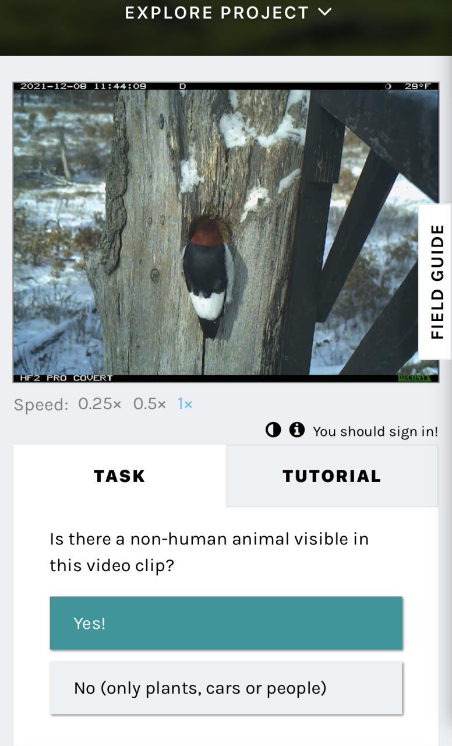Set playback speed to 0.25×
The image size is (452, 746).
[100, 404]
